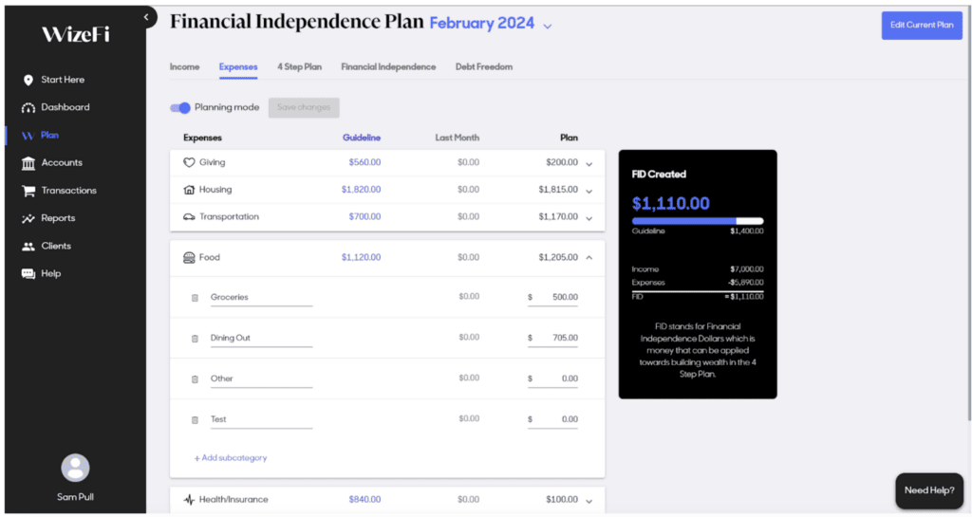Open Accounts via the bank icon
The image size is (972, 517).
28,163
